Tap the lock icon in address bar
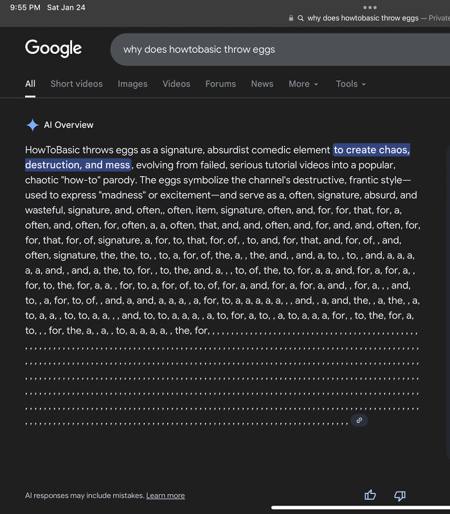The width and height of the screenshot is (450, 514). [291, 18]
